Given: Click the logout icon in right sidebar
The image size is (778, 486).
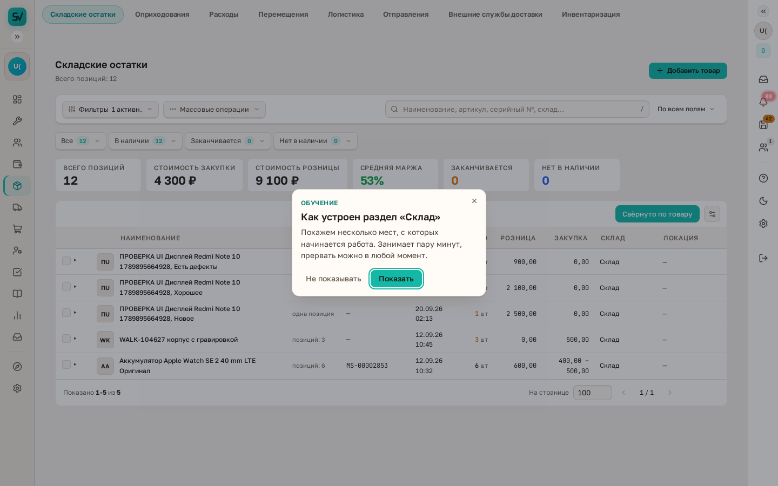Looking at the screenshot, I should [x=763, y=258].
